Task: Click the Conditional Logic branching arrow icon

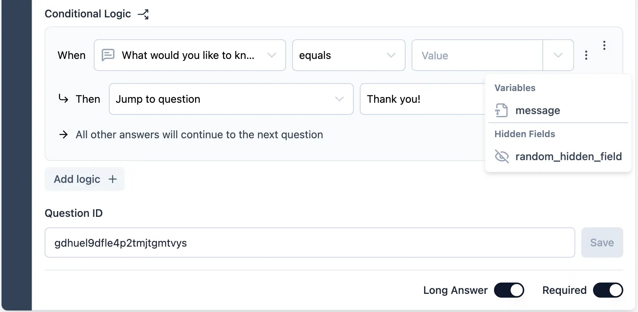Action: pyautogui.click(x=143, y=14)
